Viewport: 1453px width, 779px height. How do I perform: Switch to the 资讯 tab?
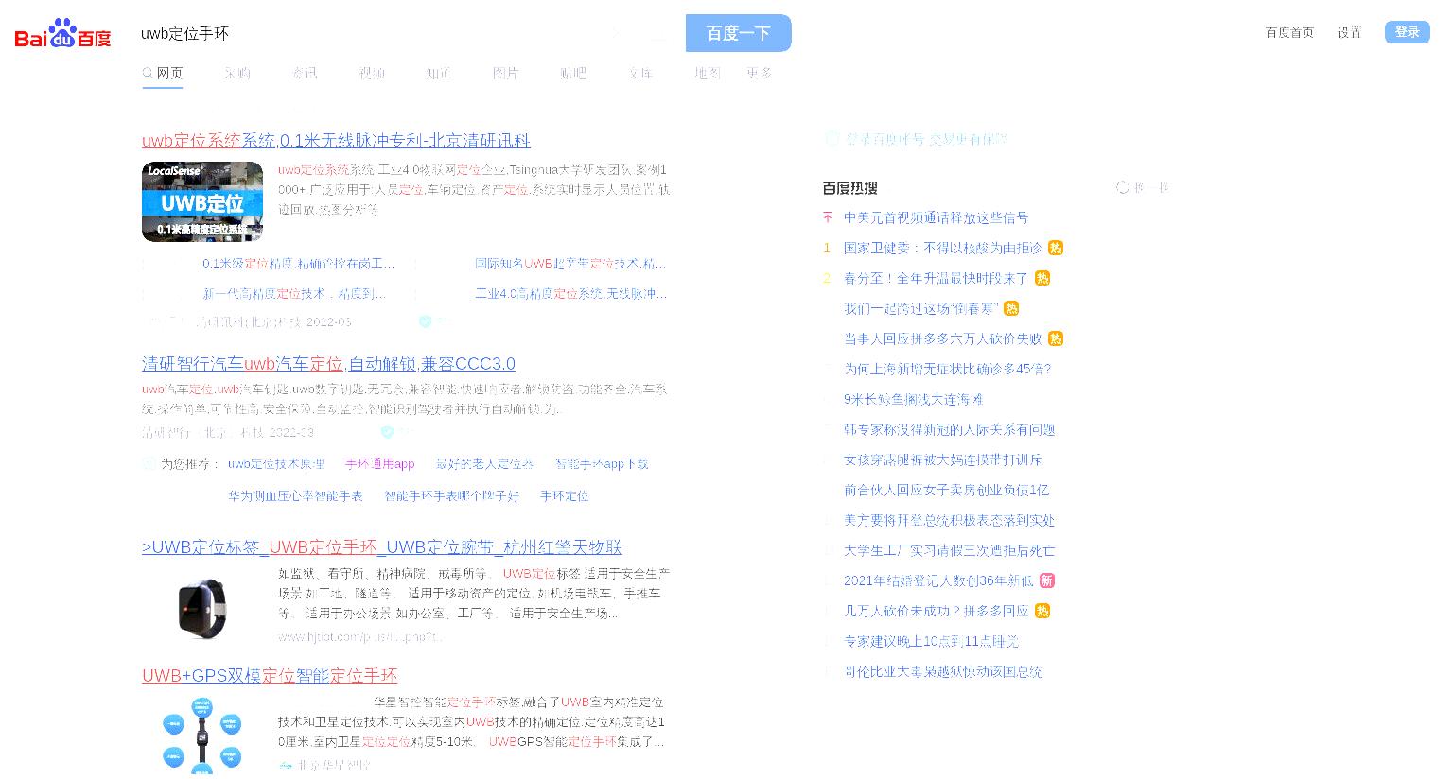305,73
